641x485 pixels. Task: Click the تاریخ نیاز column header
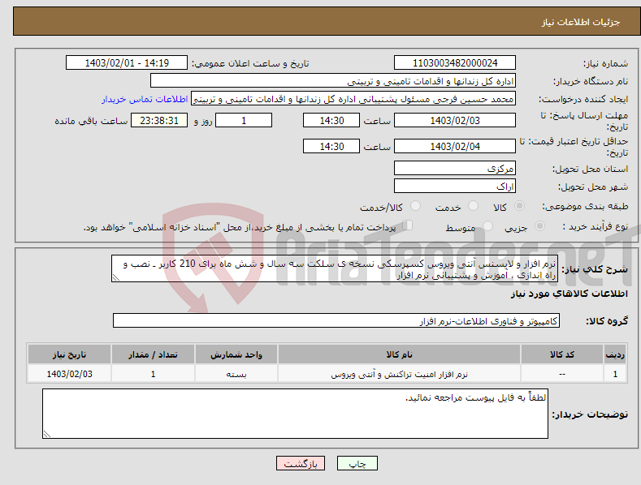point(70,354)
